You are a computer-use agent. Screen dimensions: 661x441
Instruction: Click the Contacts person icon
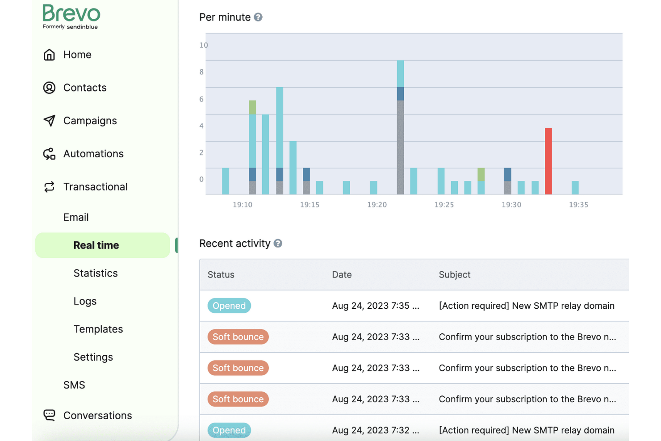(50, 88)
